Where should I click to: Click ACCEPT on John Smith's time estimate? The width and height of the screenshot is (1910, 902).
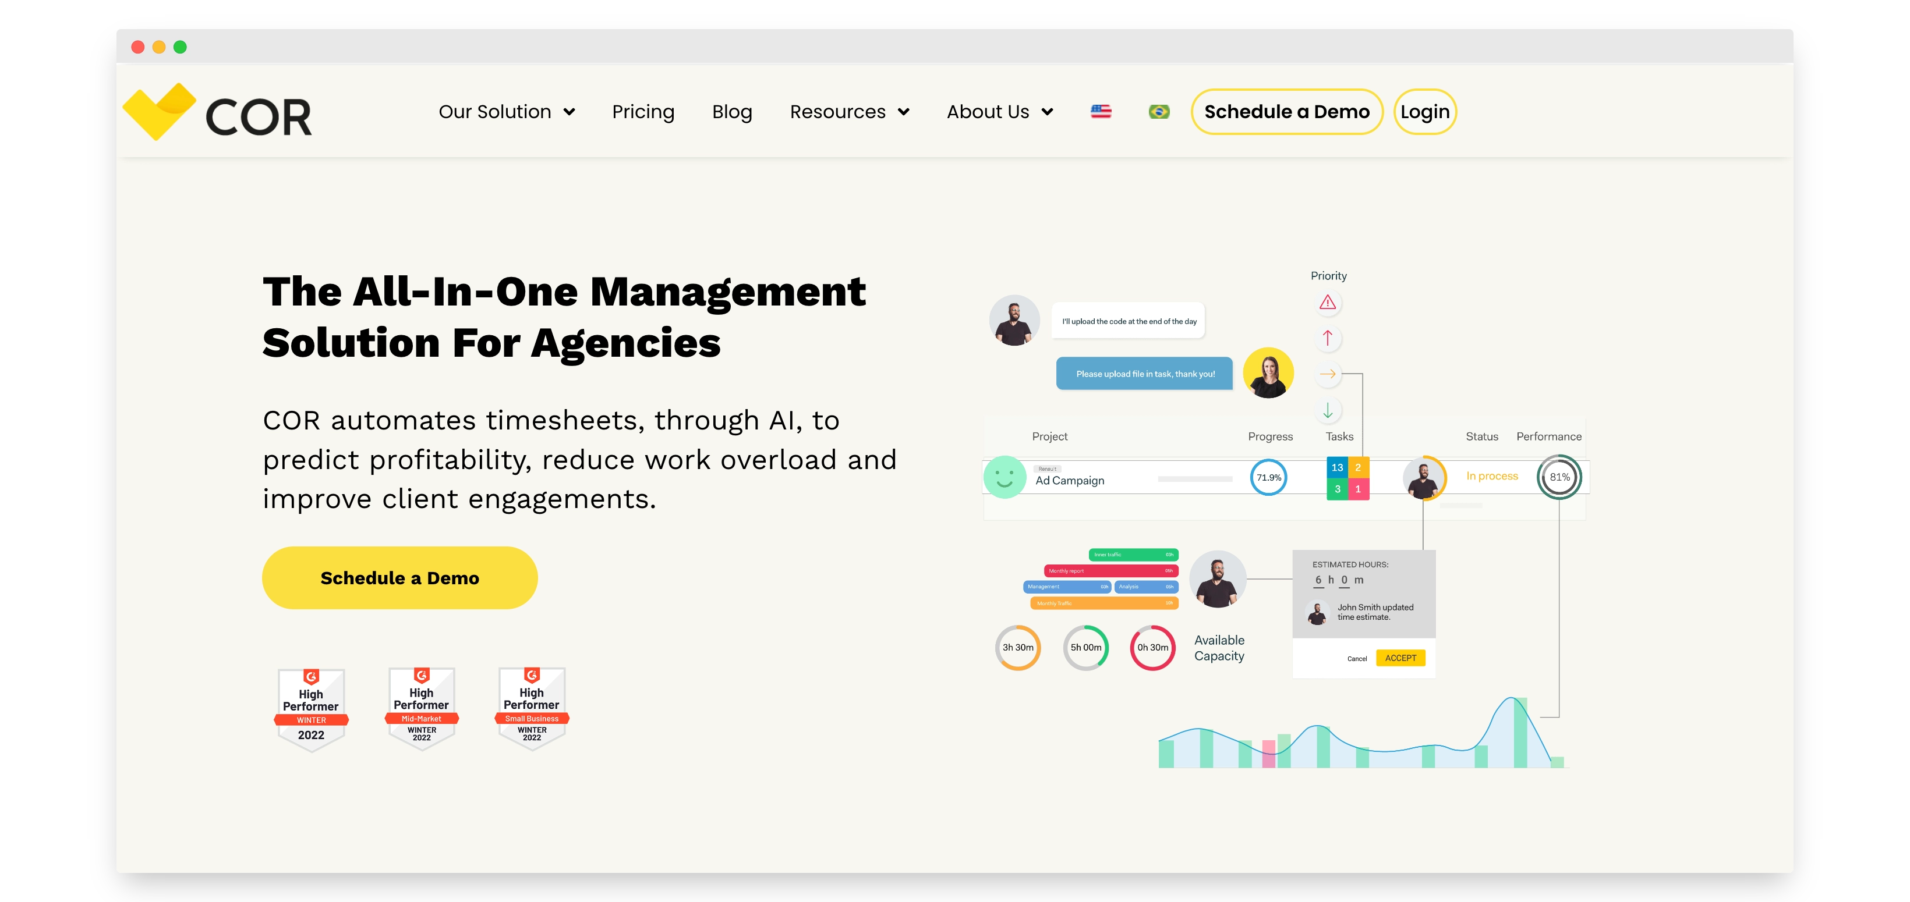1402,658
